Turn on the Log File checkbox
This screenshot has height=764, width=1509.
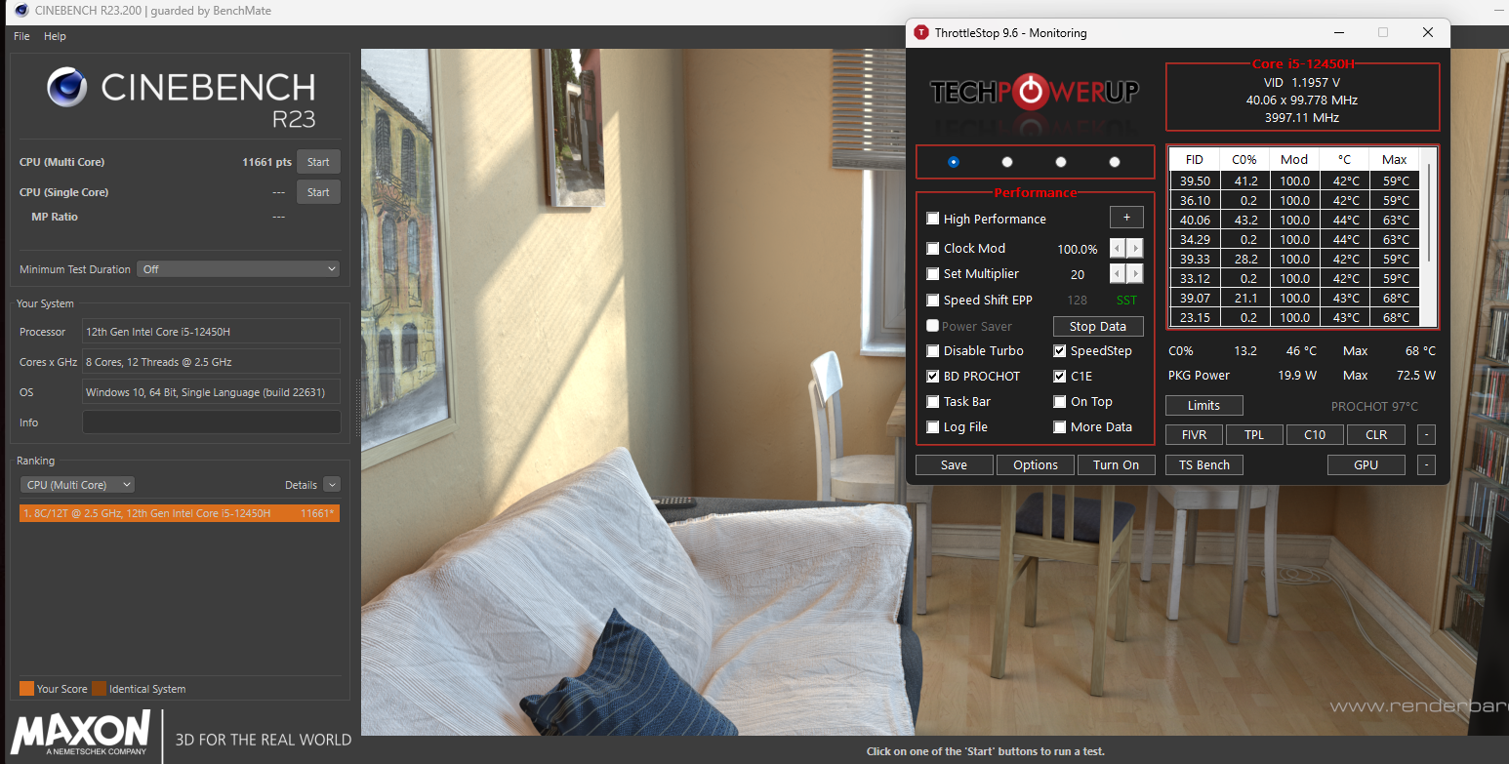click(x=933, y=426)
